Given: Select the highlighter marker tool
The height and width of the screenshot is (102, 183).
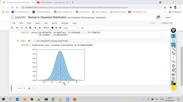Looking at the screenshot, I should point(174,45).
